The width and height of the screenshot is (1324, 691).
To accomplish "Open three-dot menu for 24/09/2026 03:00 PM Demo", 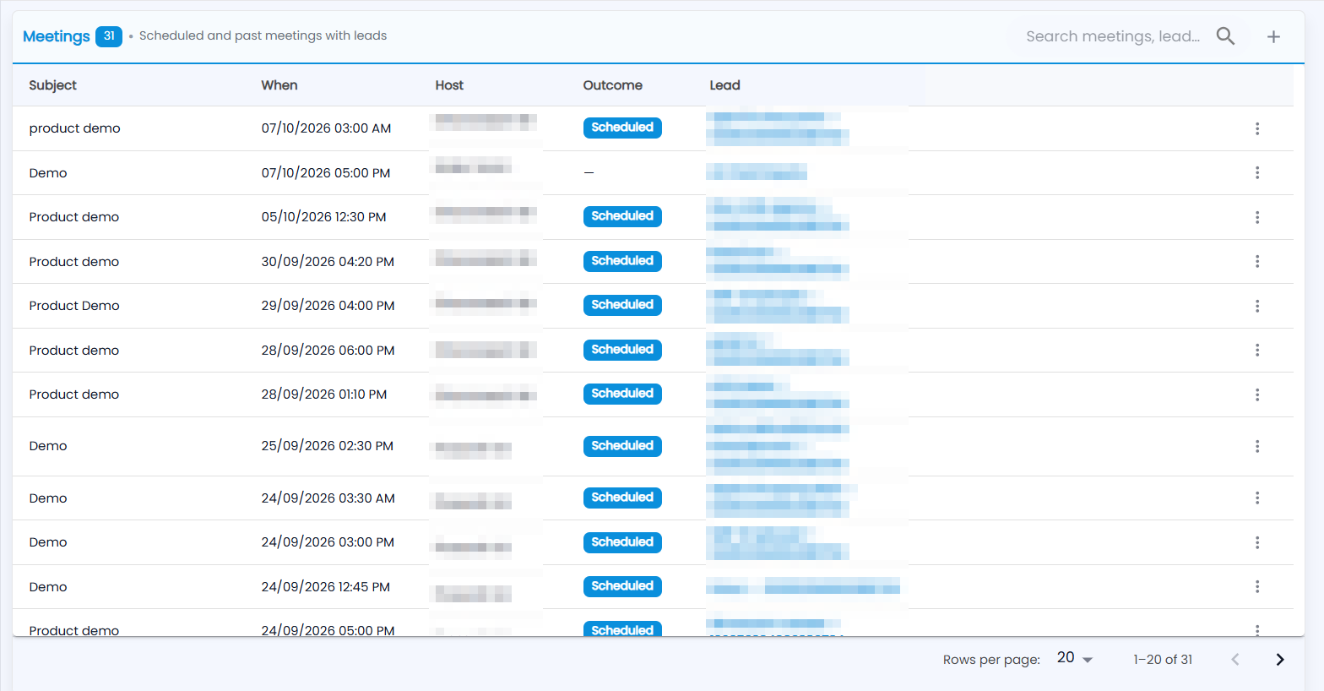I will tap(1257, 542).
